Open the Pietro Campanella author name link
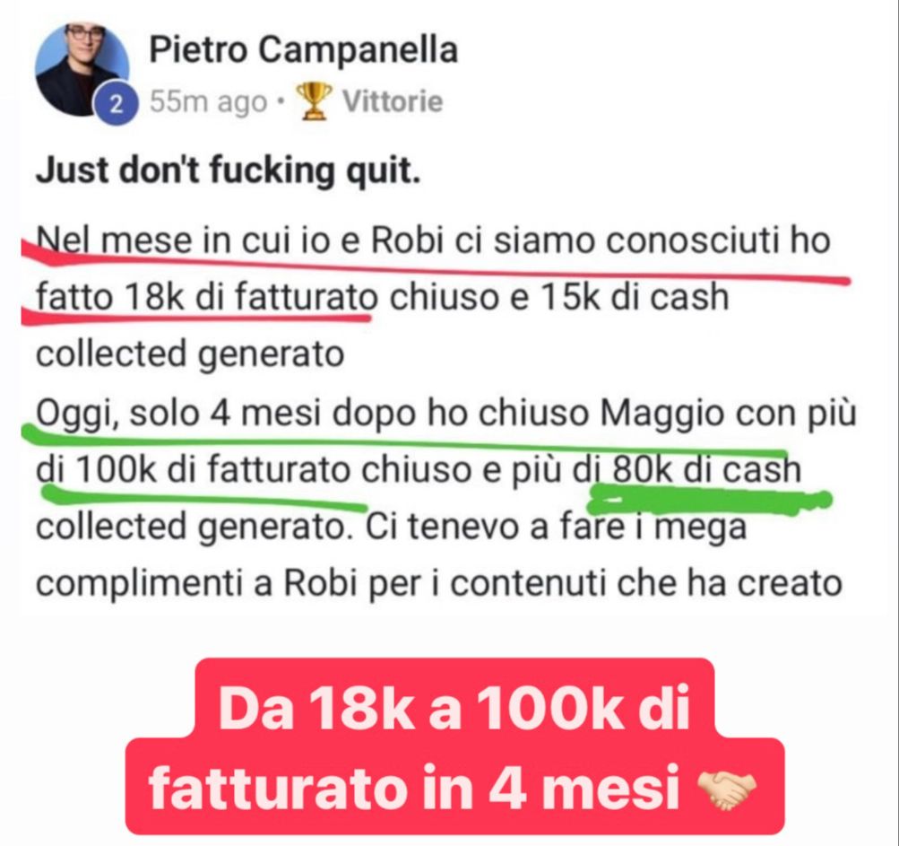Screen dimensions: 899x846 303,50
